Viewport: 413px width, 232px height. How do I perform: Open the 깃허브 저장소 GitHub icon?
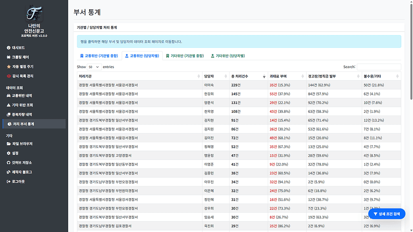(x=8, y=163)
